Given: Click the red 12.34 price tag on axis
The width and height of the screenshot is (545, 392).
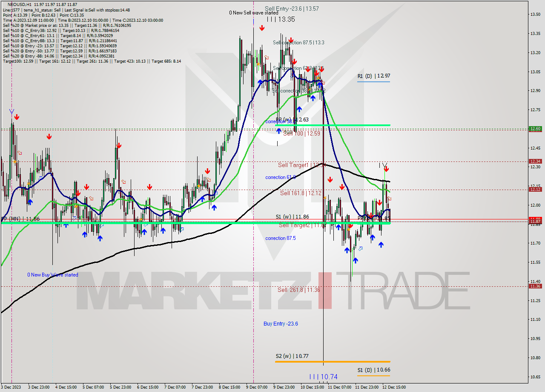Looking at the screenshot, I should 535,161.
